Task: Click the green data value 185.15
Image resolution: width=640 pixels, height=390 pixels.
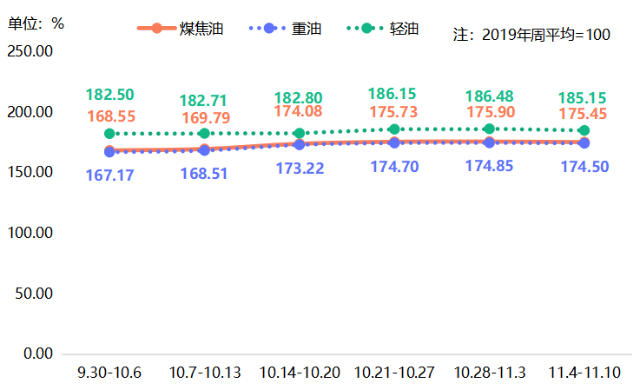Action: tap(583, 98)
